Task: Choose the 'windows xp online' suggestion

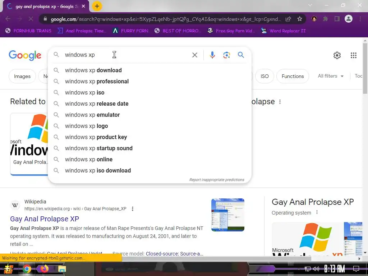Action: click(x=150, y=159)
